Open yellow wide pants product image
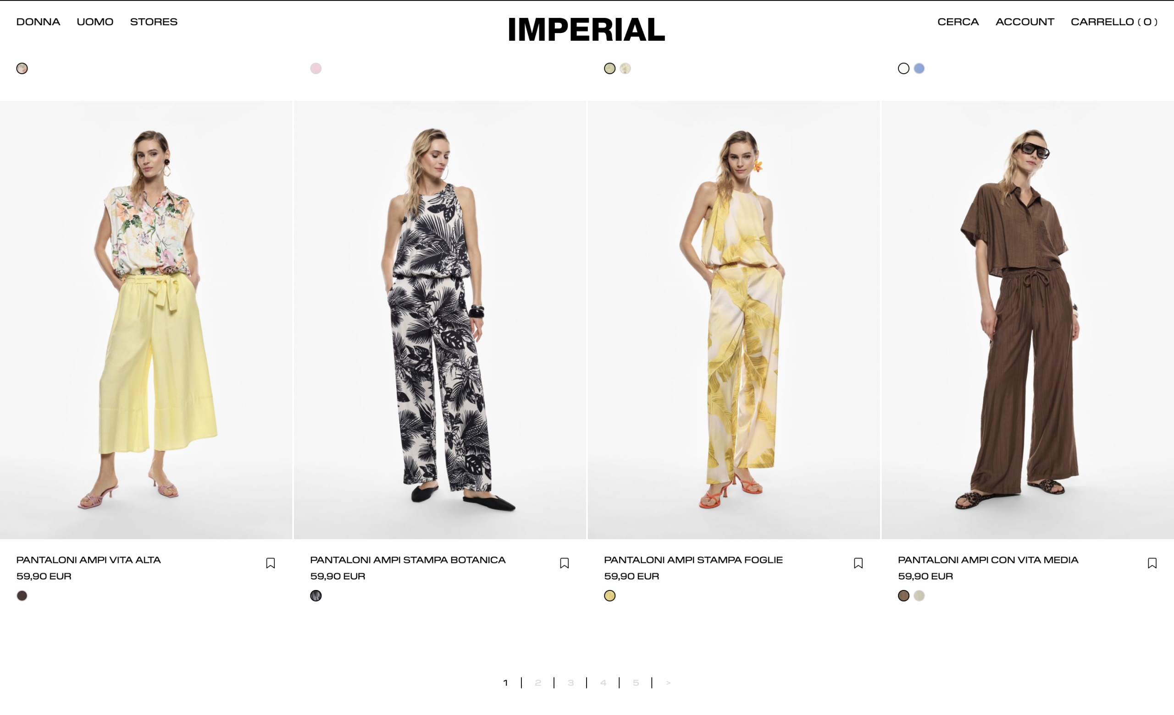 146,320
